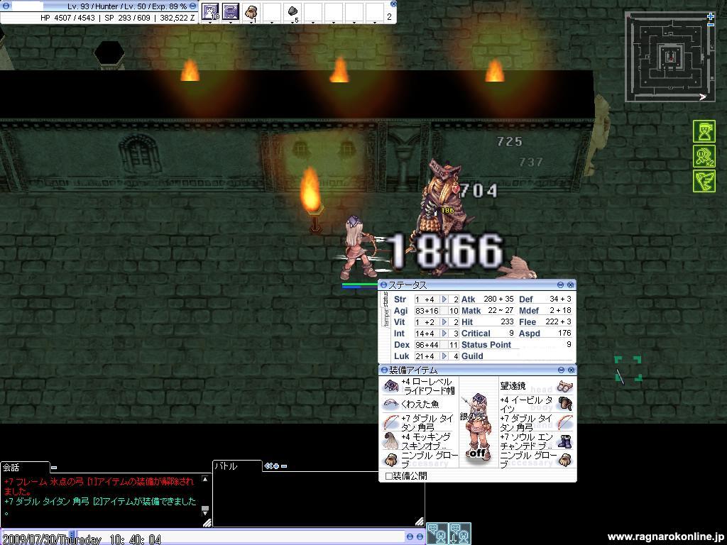Click the x2 concentration buff icon

click(704, 156)
